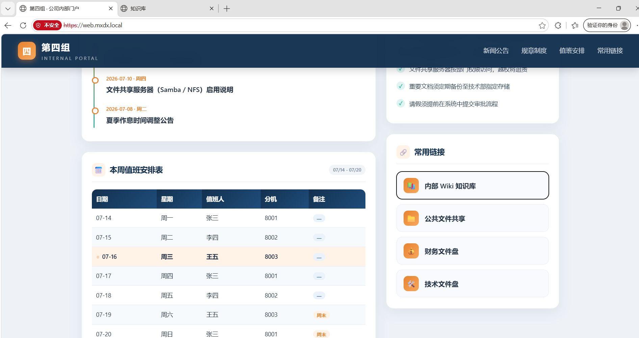Viewport: 639px width, 338px height.
Task: Click the 周五 cell in the schedule
Action: pyautogui.click(x=167, y=296)
